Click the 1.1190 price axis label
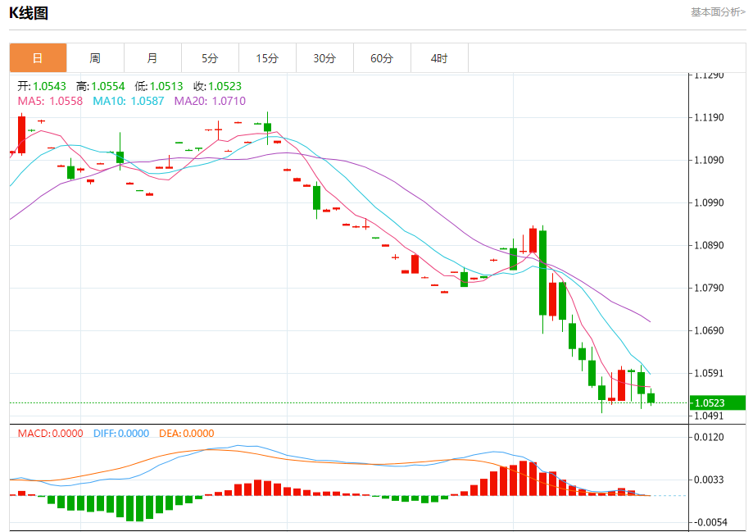753x532 pixels. pyautogui.click(x=709, y=117)
